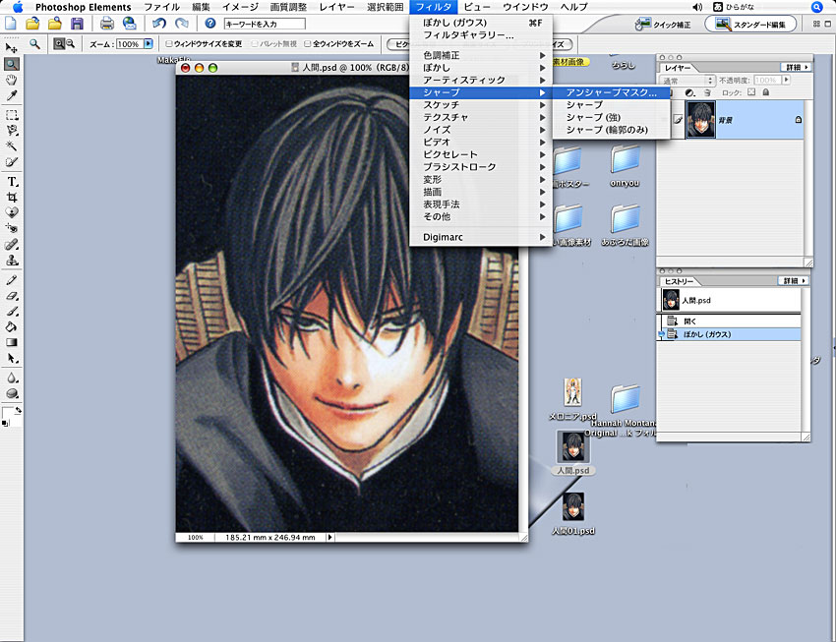Click the 背景 layer thumbnail
This screenshot has height=642, width=836.
point(700,120)
